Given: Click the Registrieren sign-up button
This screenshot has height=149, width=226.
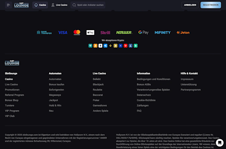Looking at the screenshot, I should (x=211, y=5).
